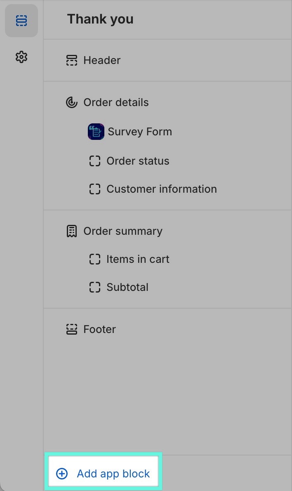
Task: Click the plus icon beside Add app block
Action: [62, 474]
